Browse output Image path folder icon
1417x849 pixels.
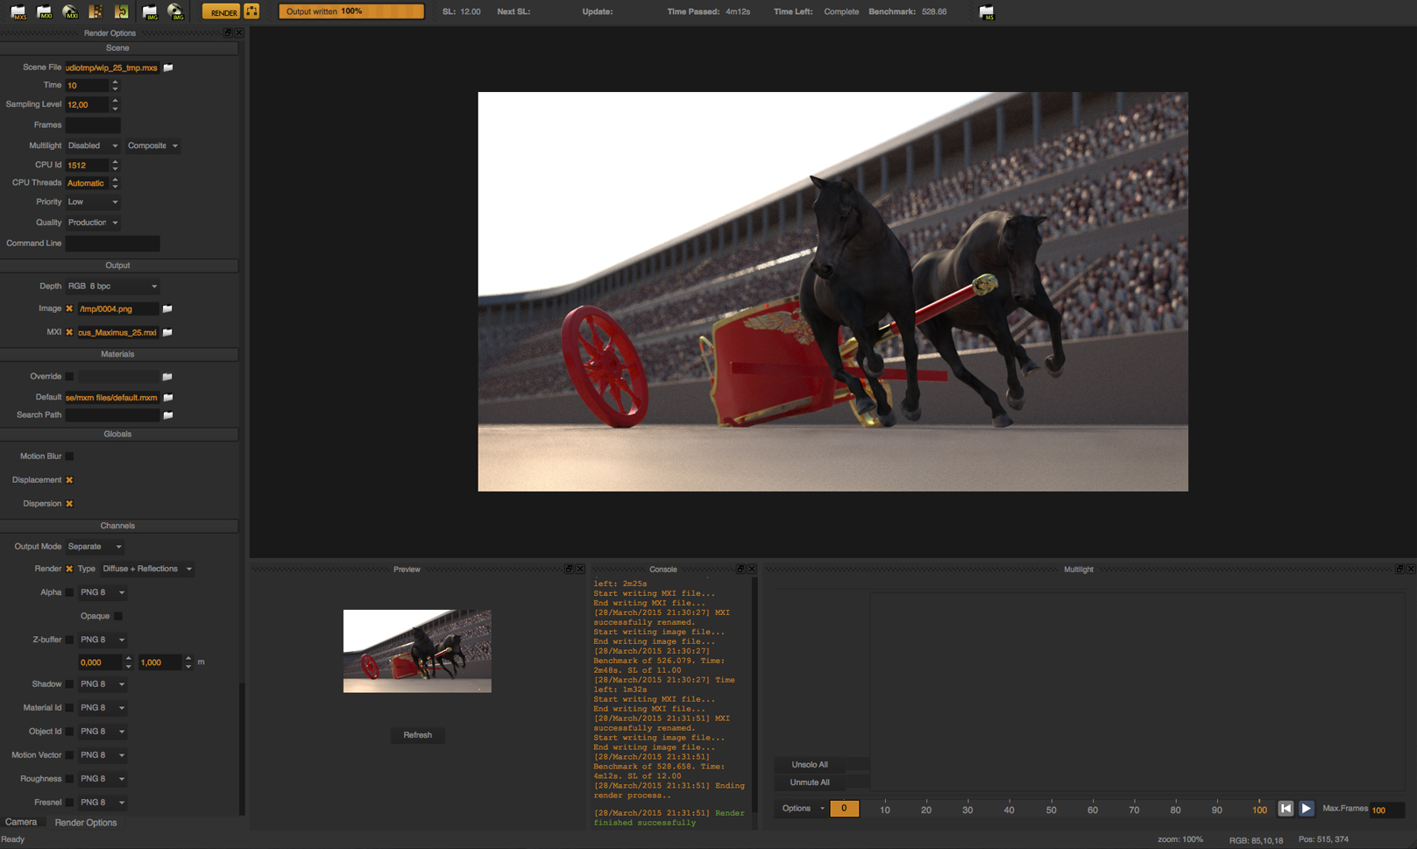[167, 308]
